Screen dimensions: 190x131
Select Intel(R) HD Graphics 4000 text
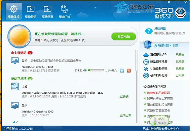(x=37, y=112)
